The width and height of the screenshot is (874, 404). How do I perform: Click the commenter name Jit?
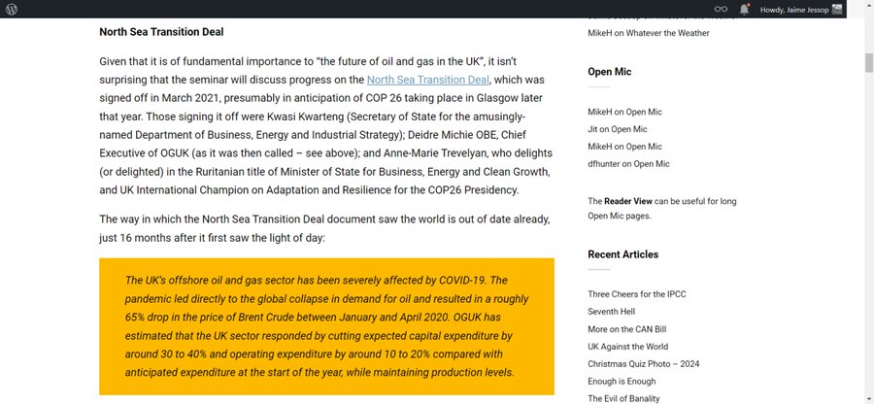(x=592, y=129)
